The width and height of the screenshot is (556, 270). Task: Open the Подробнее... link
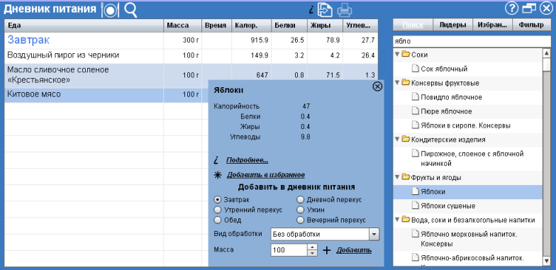pos(247,160)
